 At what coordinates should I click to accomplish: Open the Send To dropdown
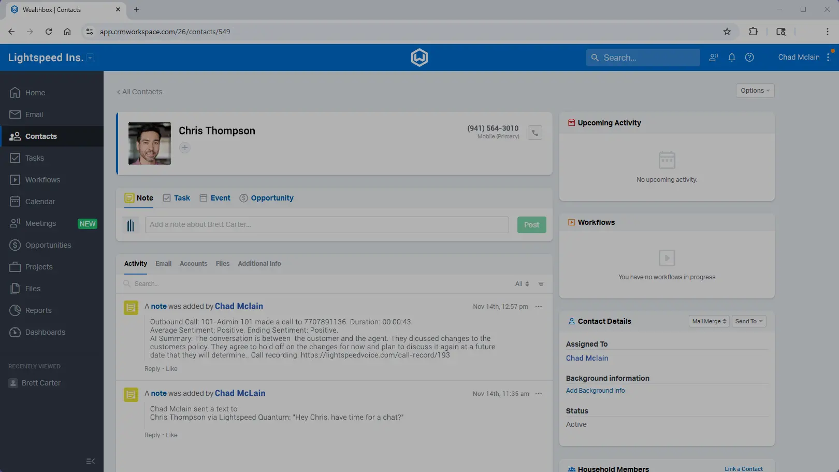pos(749,321)
